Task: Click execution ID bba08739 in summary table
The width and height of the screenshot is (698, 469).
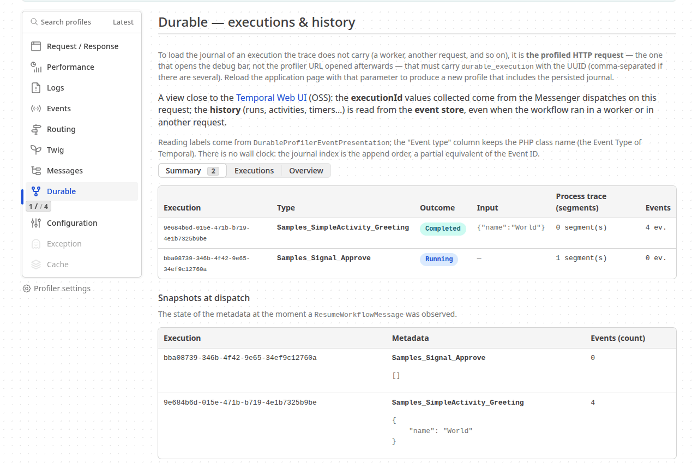Action: tap(207, 263)
